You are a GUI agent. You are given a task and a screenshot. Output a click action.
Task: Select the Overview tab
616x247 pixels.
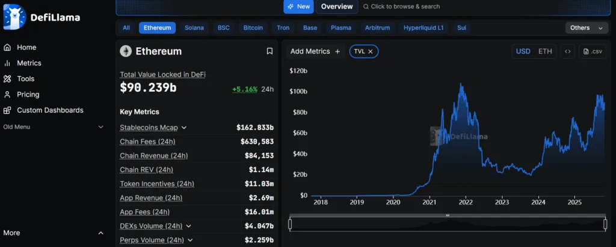coord(336,7)
